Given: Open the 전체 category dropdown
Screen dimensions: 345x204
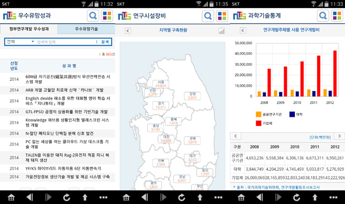Looking at the screenshot, I should click(20, 41).
